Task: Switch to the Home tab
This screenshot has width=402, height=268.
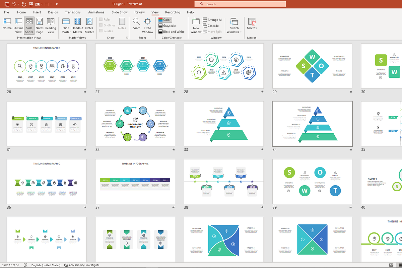Action: 21,12
